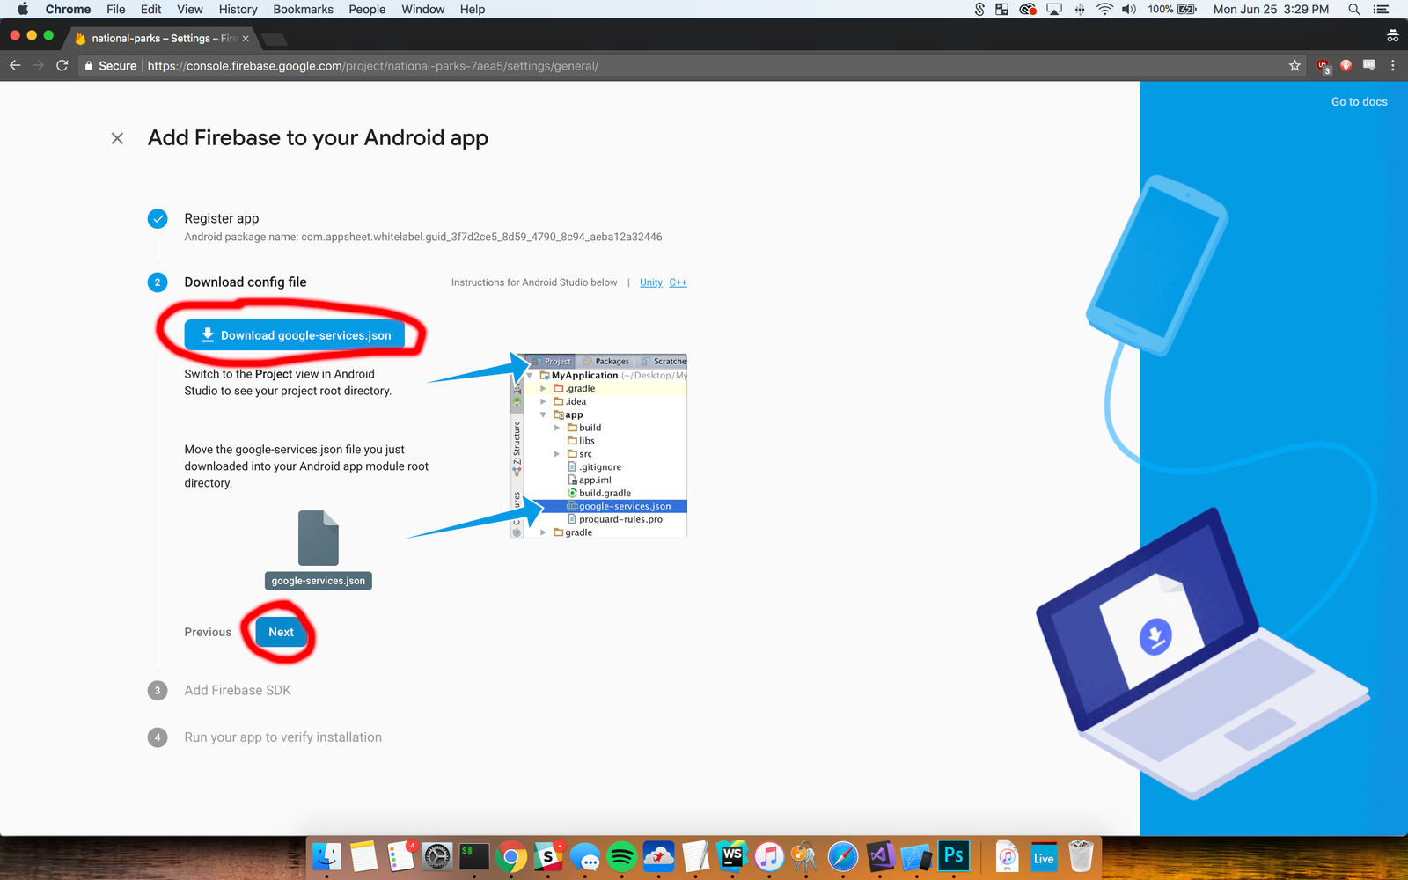The height and width of the screenshot is (880, 1408).
Task: Open Slack from the Dock
Action: click(548, 856)
